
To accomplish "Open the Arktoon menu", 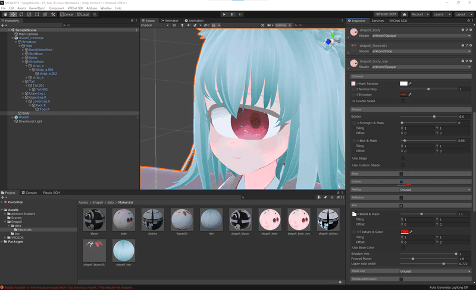I will (x=92, y=8).
